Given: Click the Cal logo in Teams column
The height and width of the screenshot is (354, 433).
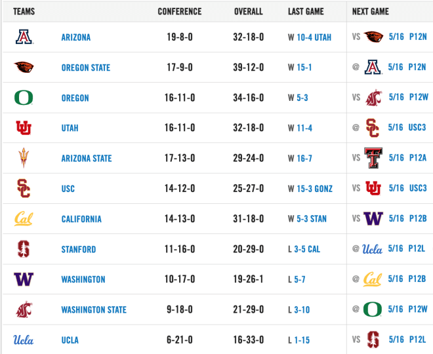Looking at the screenshot, I should (x=24, y=218).
